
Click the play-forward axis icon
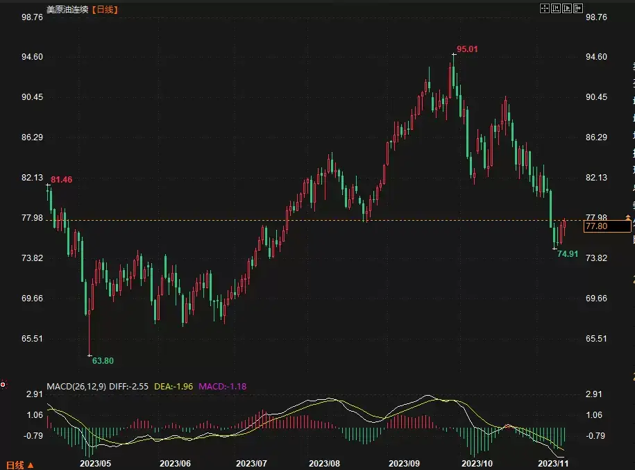click(x=567, y=8)
